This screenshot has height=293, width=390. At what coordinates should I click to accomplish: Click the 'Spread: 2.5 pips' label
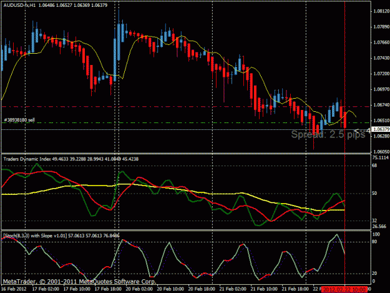328,134
